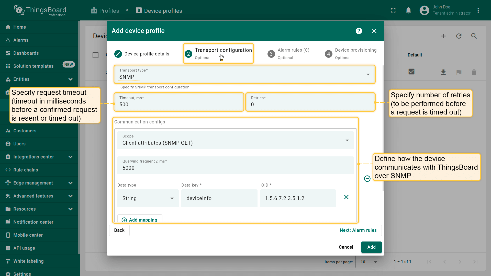This screenshot has height=276, width=491.
Task: Open the String data type dropdown
Action: 148,198
